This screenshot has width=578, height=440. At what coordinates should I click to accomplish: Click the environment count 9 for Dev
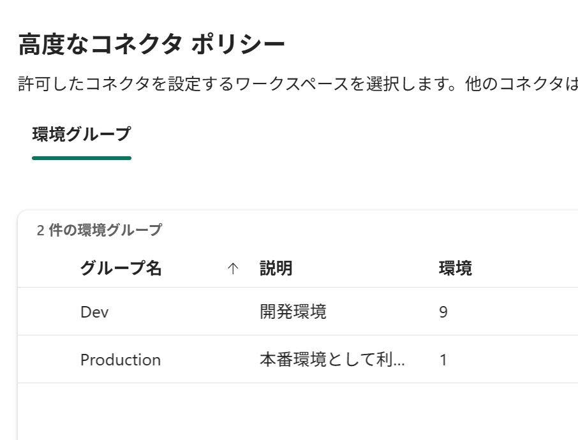pyautogui.click(x=443, y=312)
